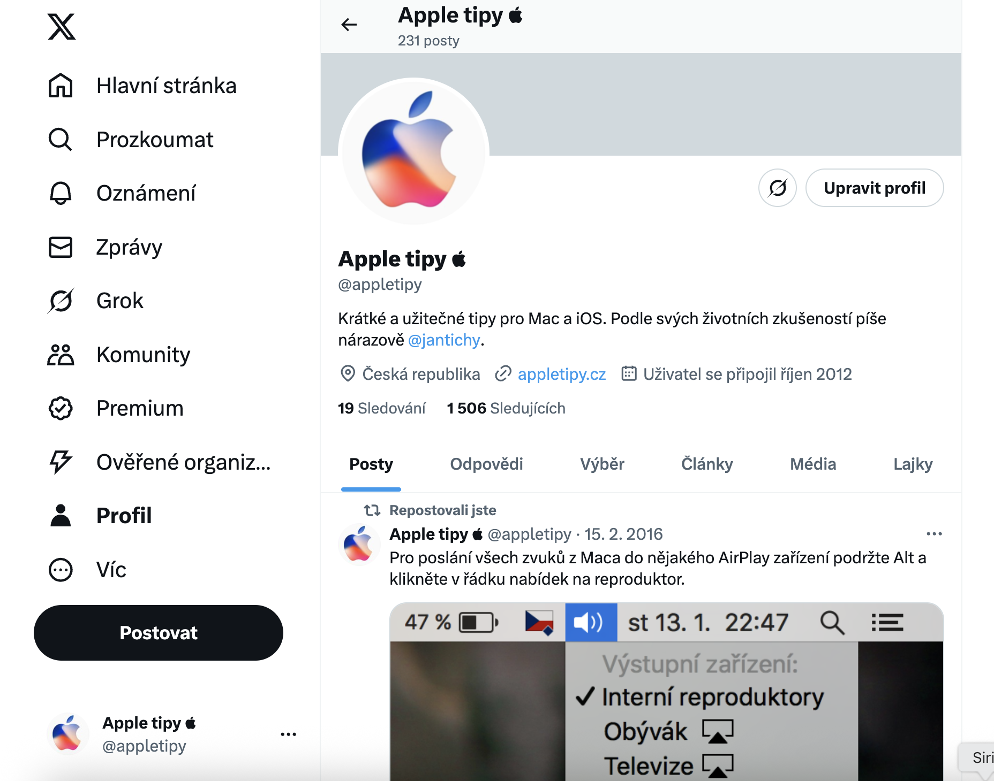994x781 pixels.
Task: Open Komunity people icon
Action: (x=61, y=355)
